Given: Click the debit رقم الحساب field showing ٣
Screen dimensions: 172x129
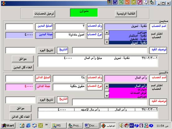Looking at the screenshot, I should (70, 27).
